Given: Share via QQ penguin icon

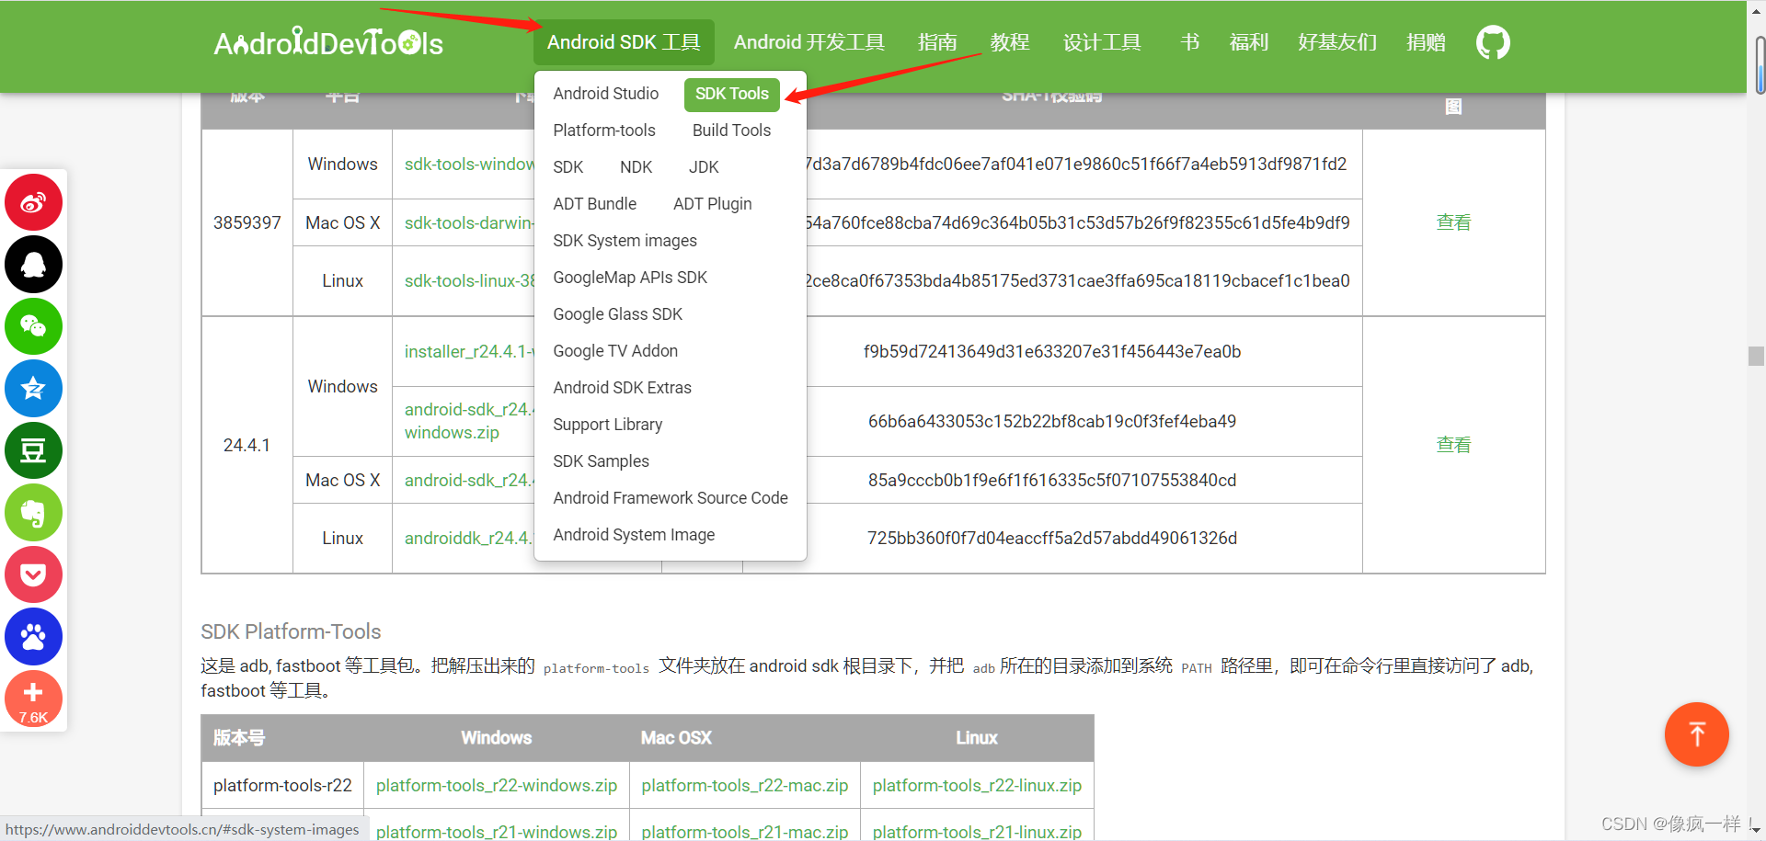Looking at the screenshot, I should coord(33,265).
